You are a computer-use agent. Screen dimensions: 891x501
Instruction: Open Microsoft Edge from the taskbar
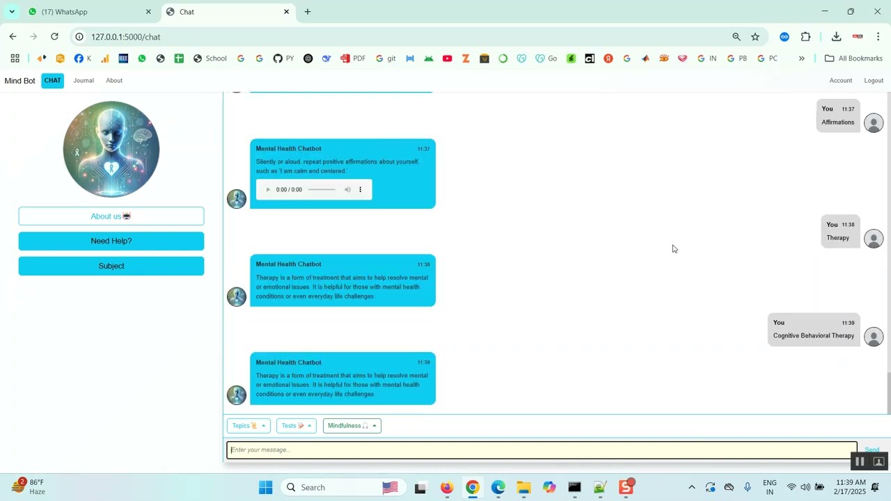coord(498,487)
